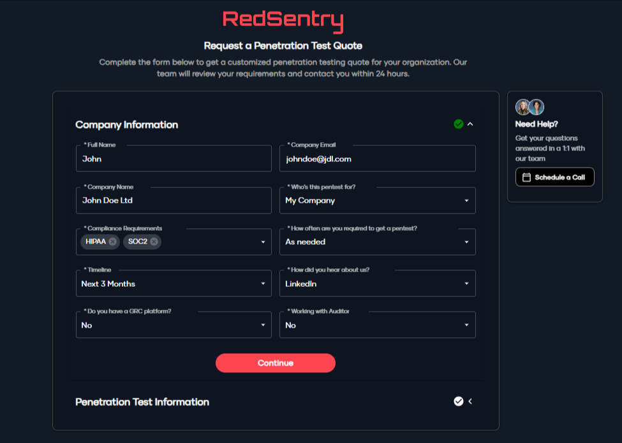Click the Full Name input field
Viewport: 622px width, 443px height.
pyautogui.click(x=174, y=159)
